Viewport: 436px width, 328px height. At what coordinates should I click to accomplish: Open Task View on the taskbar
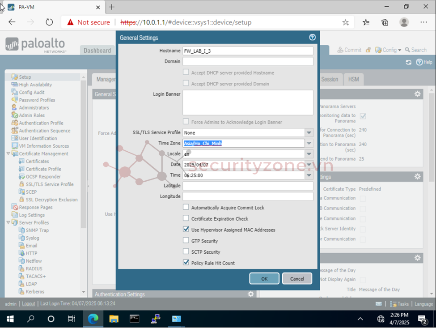(x=72, y=319)
